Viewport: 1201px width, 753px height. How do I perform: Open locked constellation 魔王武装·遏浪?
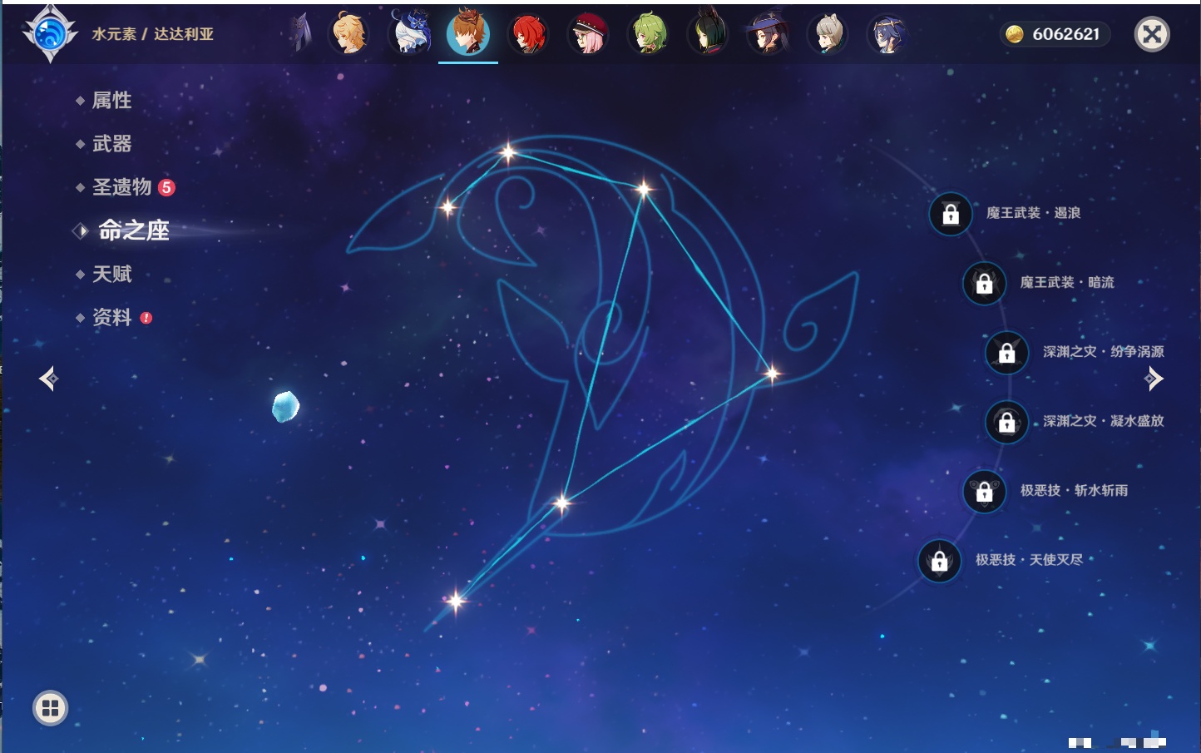951,214
